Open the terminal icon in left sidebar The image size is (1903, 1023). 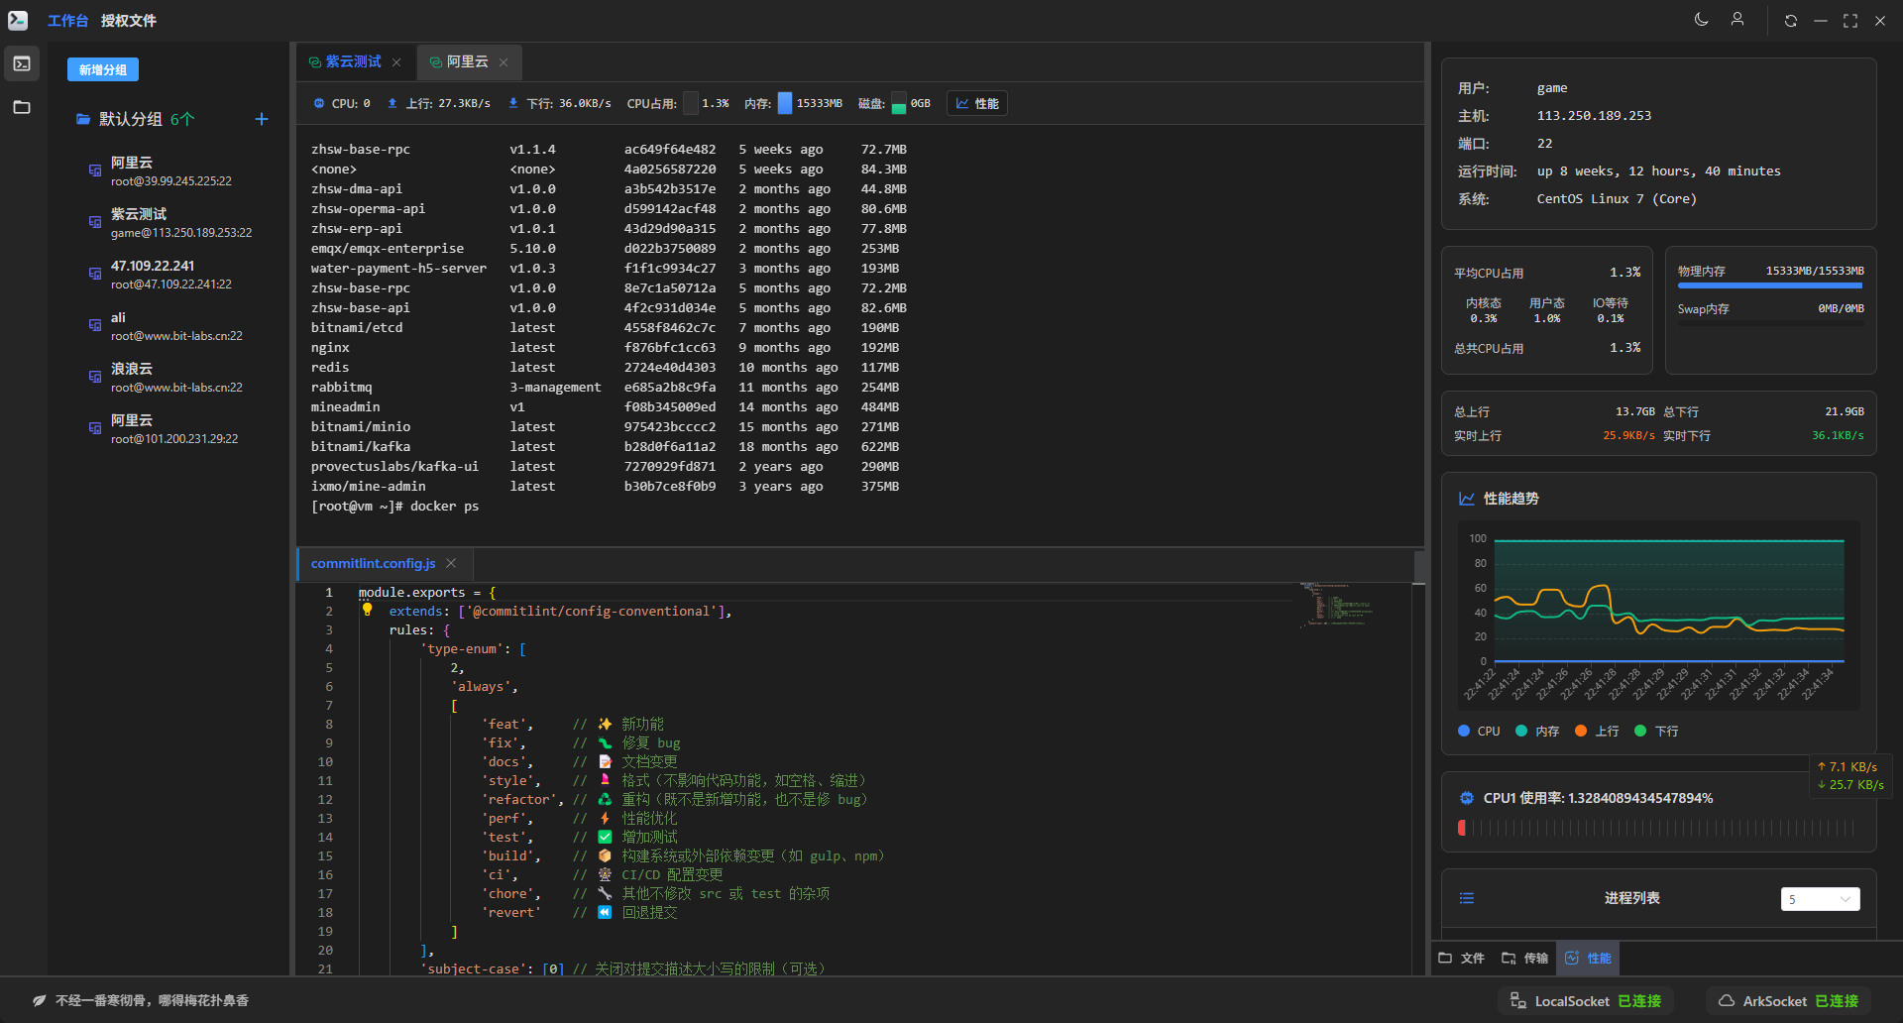point(22,64)
